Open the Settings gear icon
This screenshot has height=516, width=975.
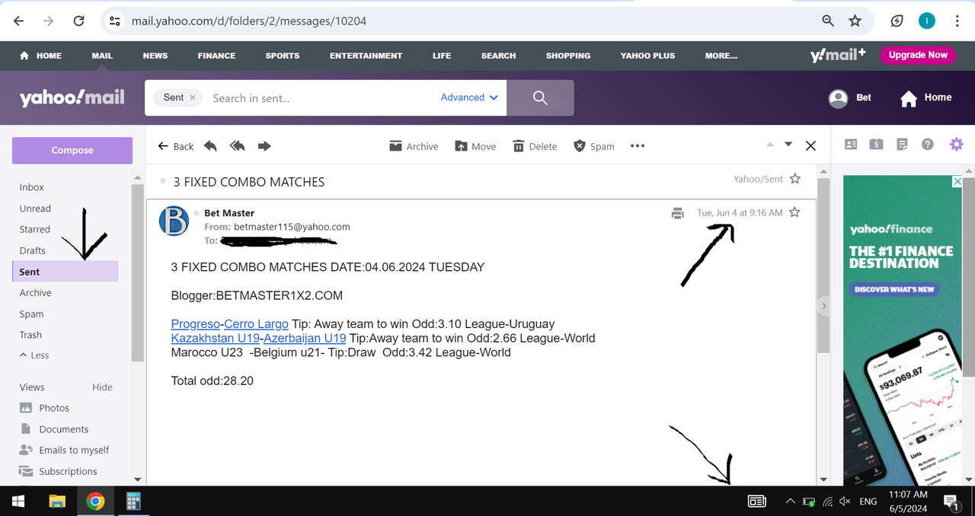956,144
